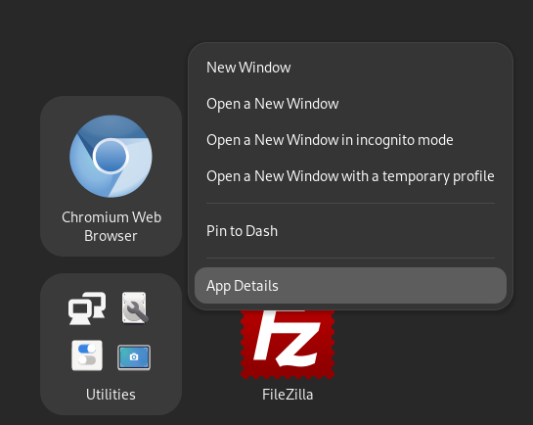Click the FileZilla text label

pyautogui.click(x=288, y=395)
